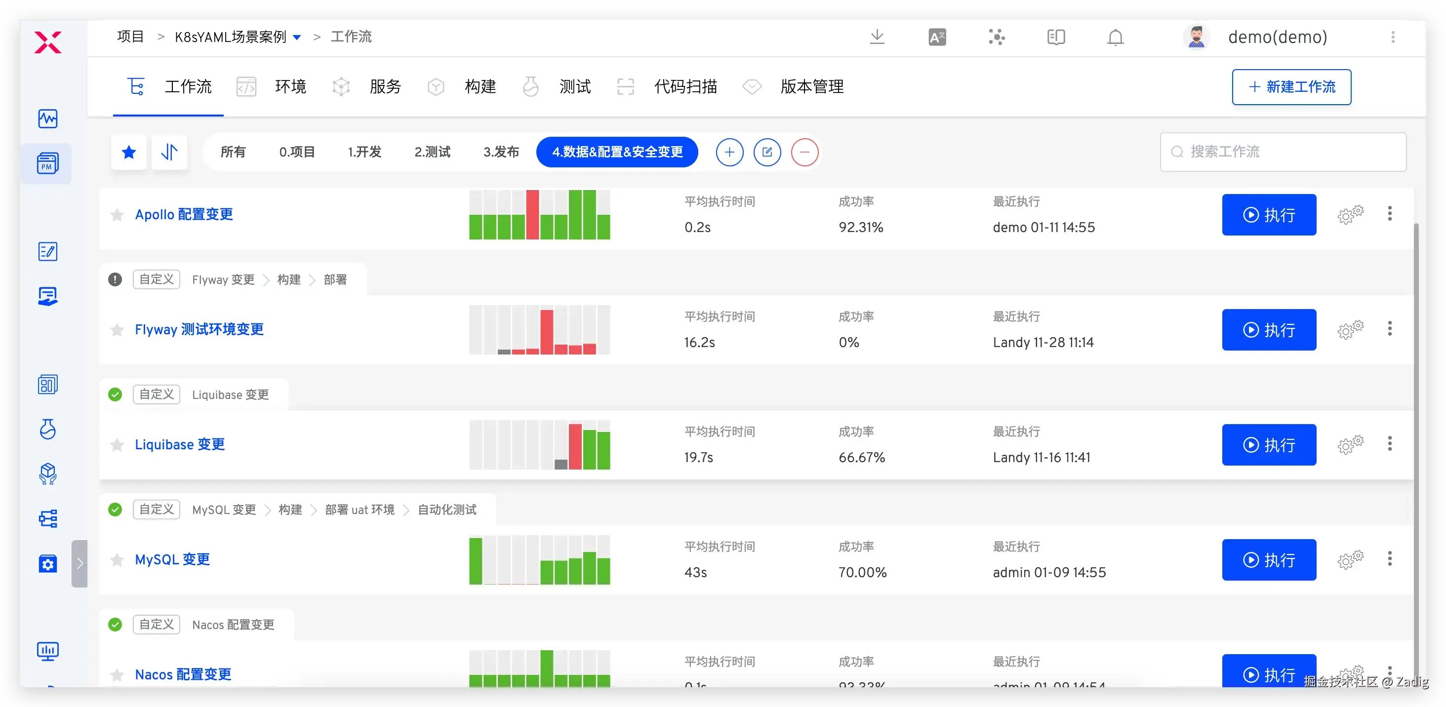Execute the Apollo 配置变更 workflow

[1269, 214]
